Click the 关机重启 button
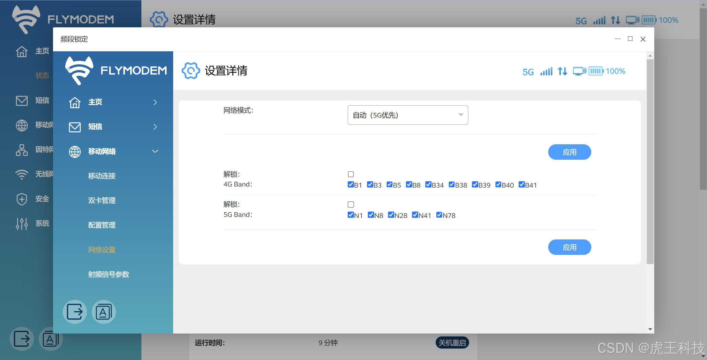Image resolution: width=707 pixels, height=360 pixels. point(452,343)
